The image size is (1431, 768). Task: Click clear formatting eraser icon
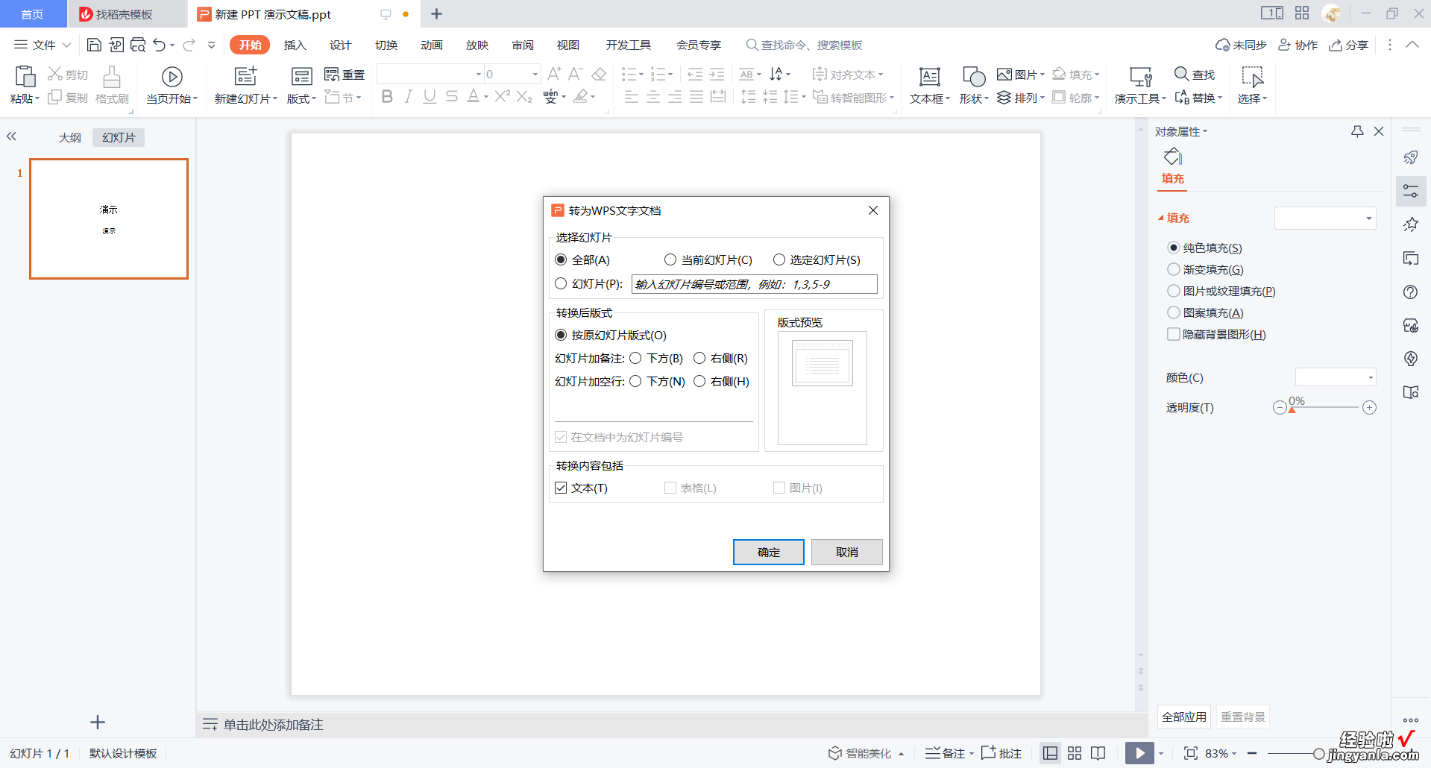pos(599,74)
